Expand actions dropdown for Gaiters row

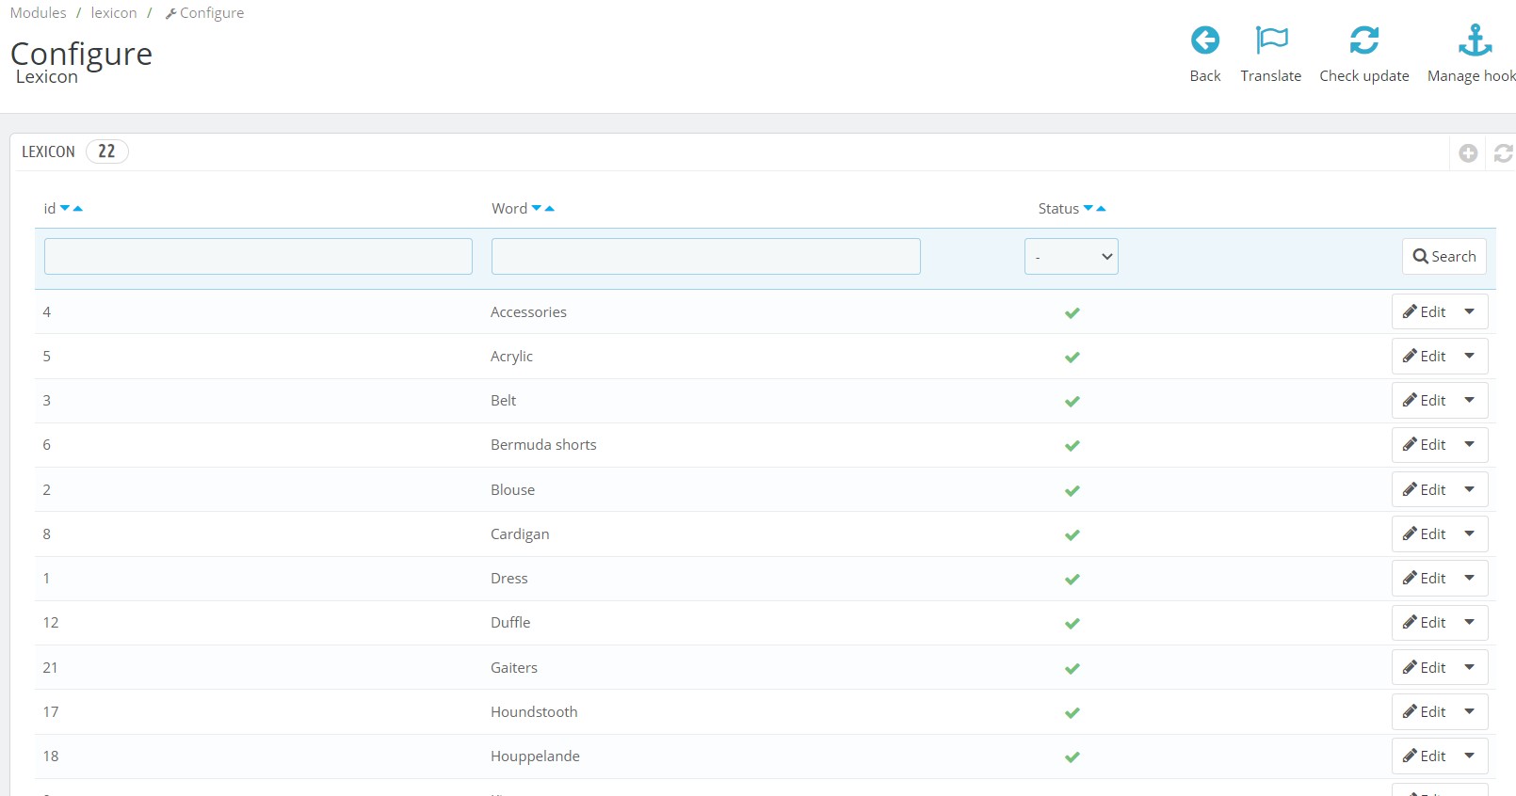pos(1470,667)
